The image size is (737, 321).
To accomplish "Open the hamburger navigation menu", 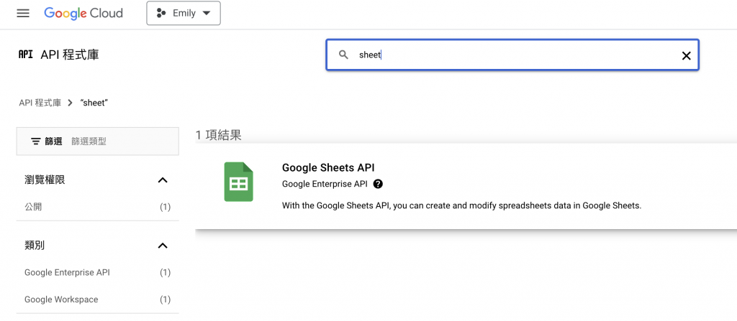I will click(23, 13).
